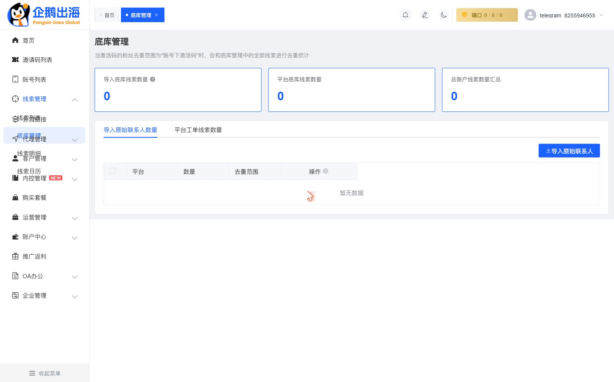Click the diamond port quota badge
The height and width of the screenshot is (382, 614).
tap(487, 15)
